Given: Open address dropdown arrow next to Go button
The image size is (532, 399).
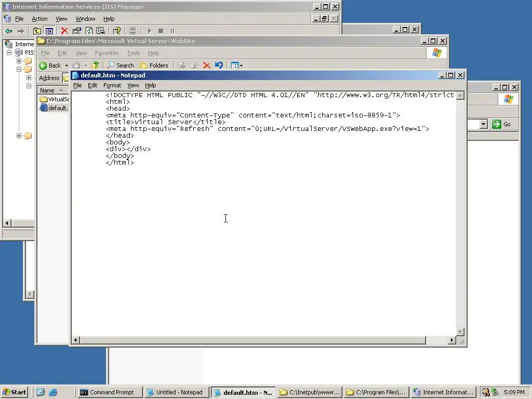Looking at the screenshot, I should (484, 124).
